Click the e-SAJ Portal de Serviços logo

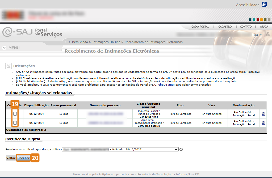(x=32, y=32)
